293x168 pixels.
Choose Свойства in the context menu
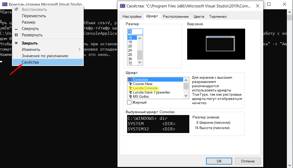48,62
